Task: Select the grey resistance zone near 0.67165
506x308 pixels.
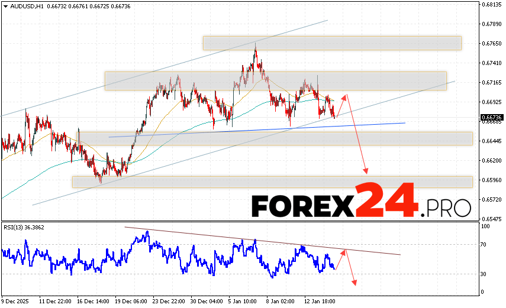Action: [275, 80]
